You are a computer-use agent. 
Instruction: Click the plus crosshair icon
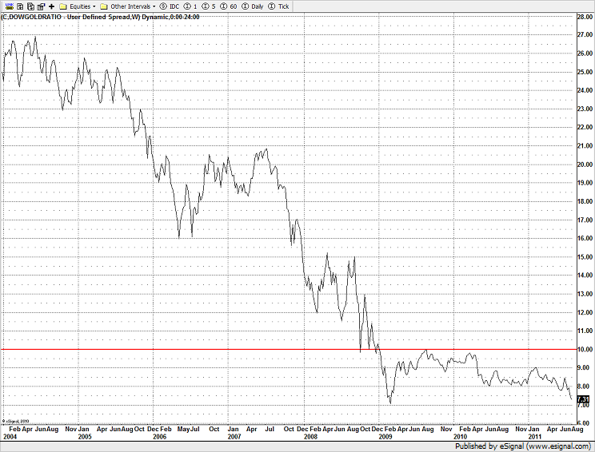51,6
